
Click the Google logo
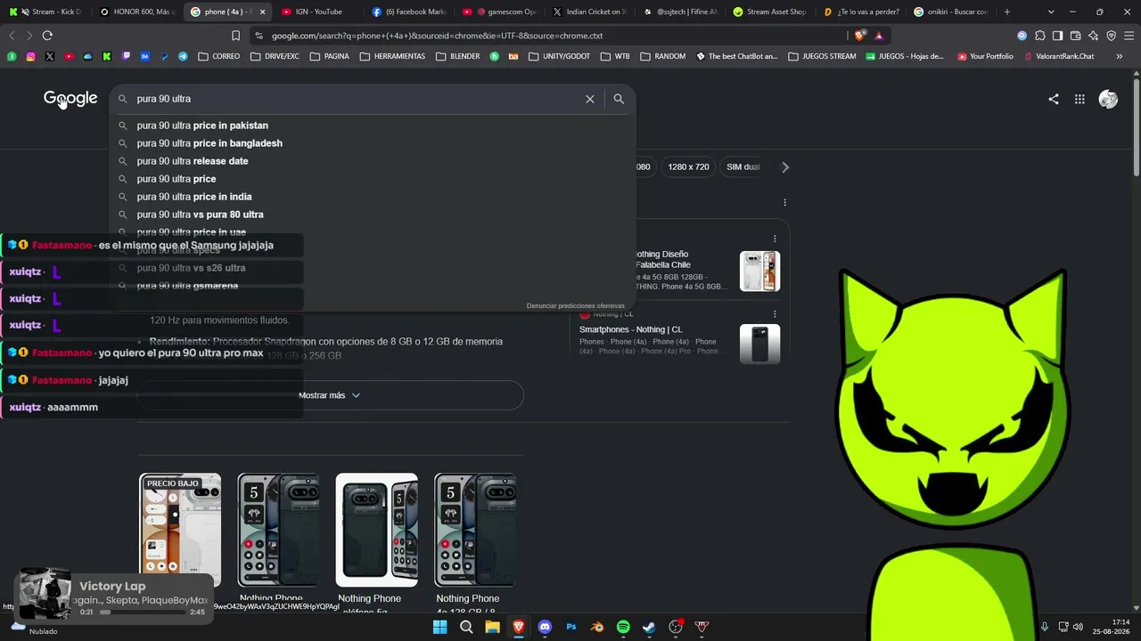pos(70,99)
